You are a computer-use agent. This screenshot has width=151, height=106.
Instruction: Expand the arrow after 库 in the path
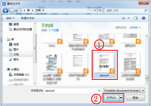[x=32, y=11]
